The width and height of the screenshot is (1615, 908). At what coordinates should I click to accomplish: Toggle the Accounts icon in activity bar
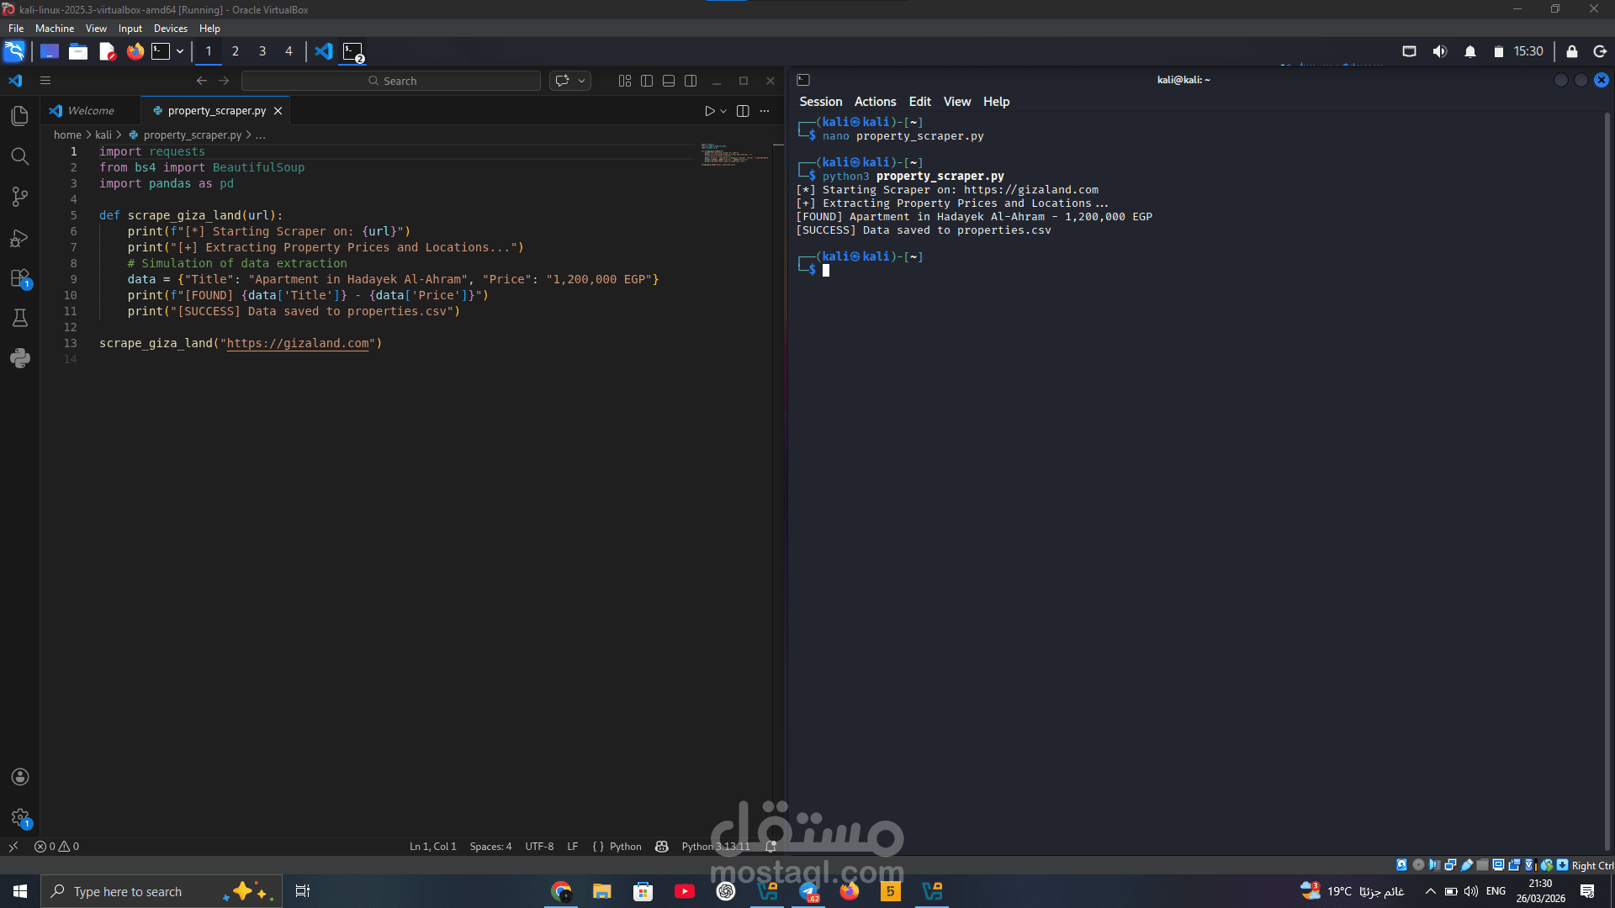(19, 777)
